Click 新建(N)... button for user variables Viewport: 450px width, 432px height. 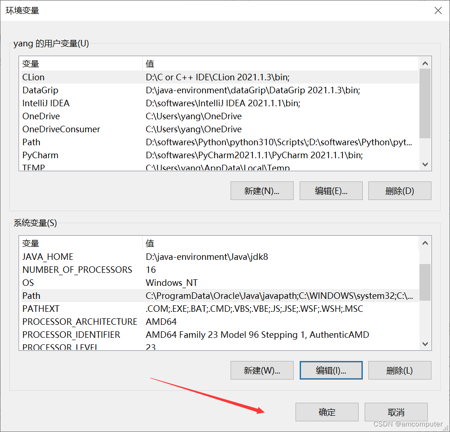(262, 191)
